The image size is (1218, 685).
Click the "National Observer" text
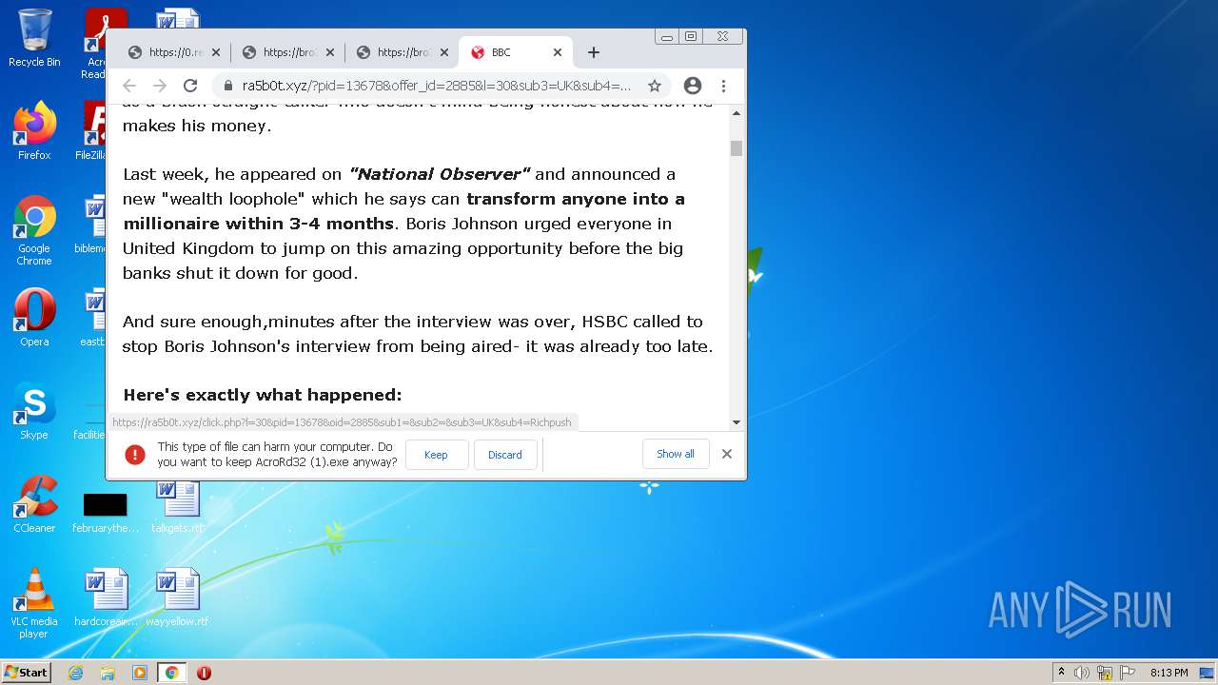(x=440, y=174)
